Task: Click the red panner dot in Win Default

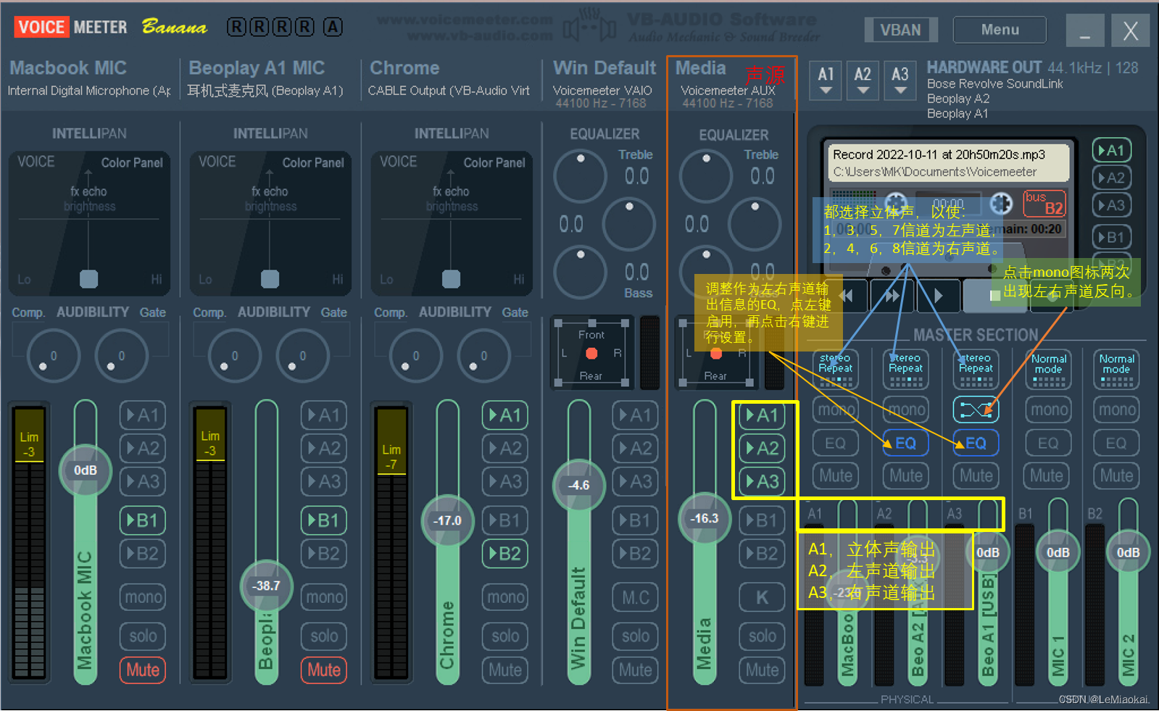Action: [591, 354]
